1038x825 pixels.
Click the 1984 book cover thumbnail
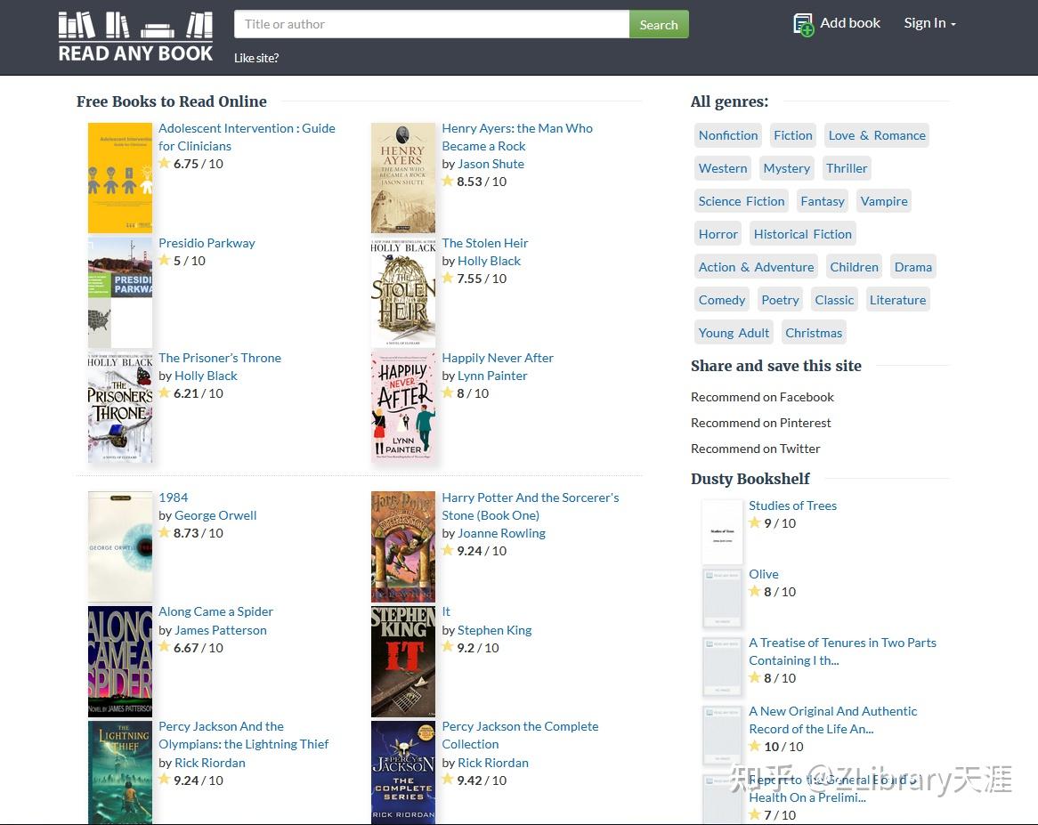(120, 546)
